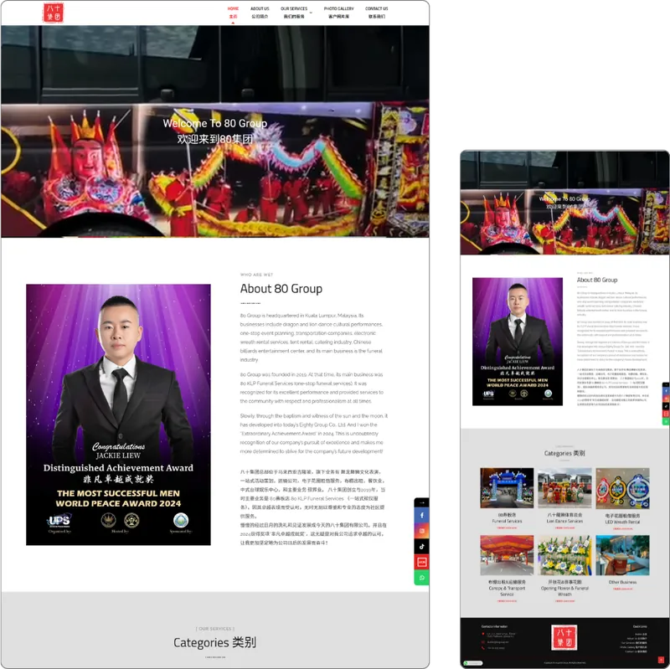
Task: Click the Lion Dance Services title link
Action: pyautogui.click(x=564, y=518)
